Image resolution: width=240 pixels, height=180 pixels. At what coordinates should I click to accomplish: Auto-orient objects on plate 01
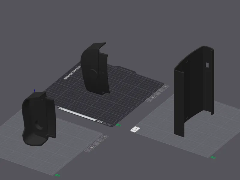tap(162, 90)
